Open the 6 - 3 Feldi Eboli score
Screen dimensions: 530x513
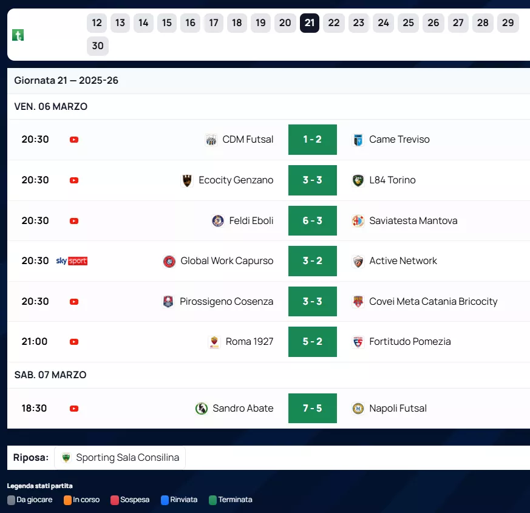312,221
